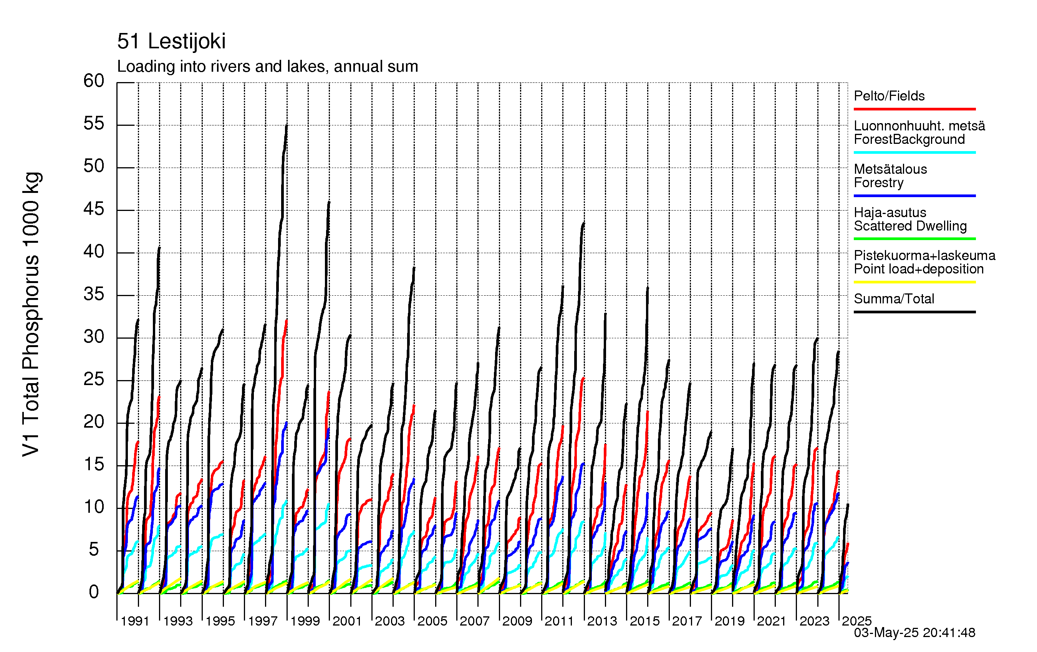Click the x-axis year label 1991
This screenshot has height=652, width=1037.
(135, 621)
